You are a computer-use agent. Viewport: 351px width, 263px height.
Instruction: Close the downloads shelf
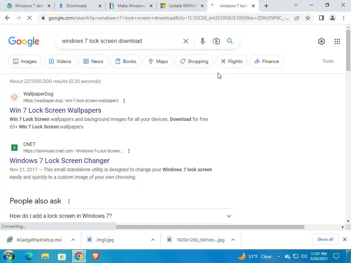click(x=345, y=239)
